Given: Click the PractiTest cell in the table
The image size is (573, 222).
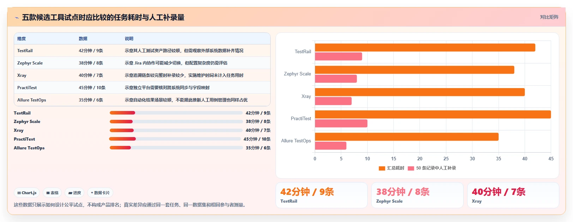Looking at the screenshot, I should tap(27, 88).
